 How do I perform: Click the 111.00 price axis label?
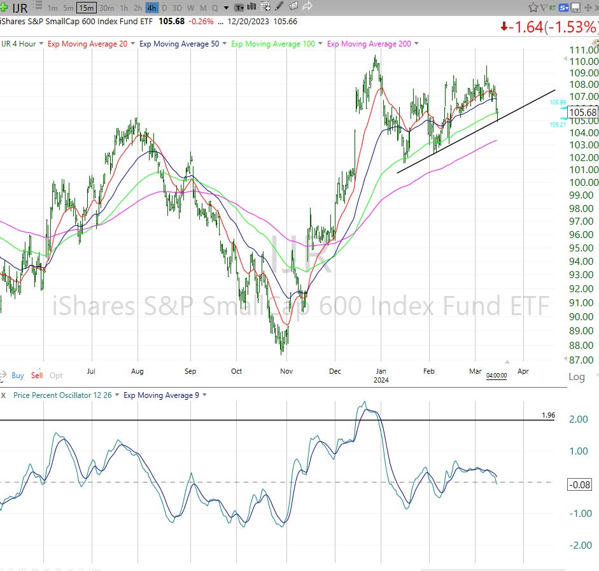pyautogui.click(x=583, y=50)
